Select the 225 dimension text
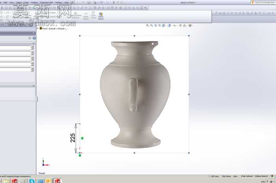 point(73,138)
